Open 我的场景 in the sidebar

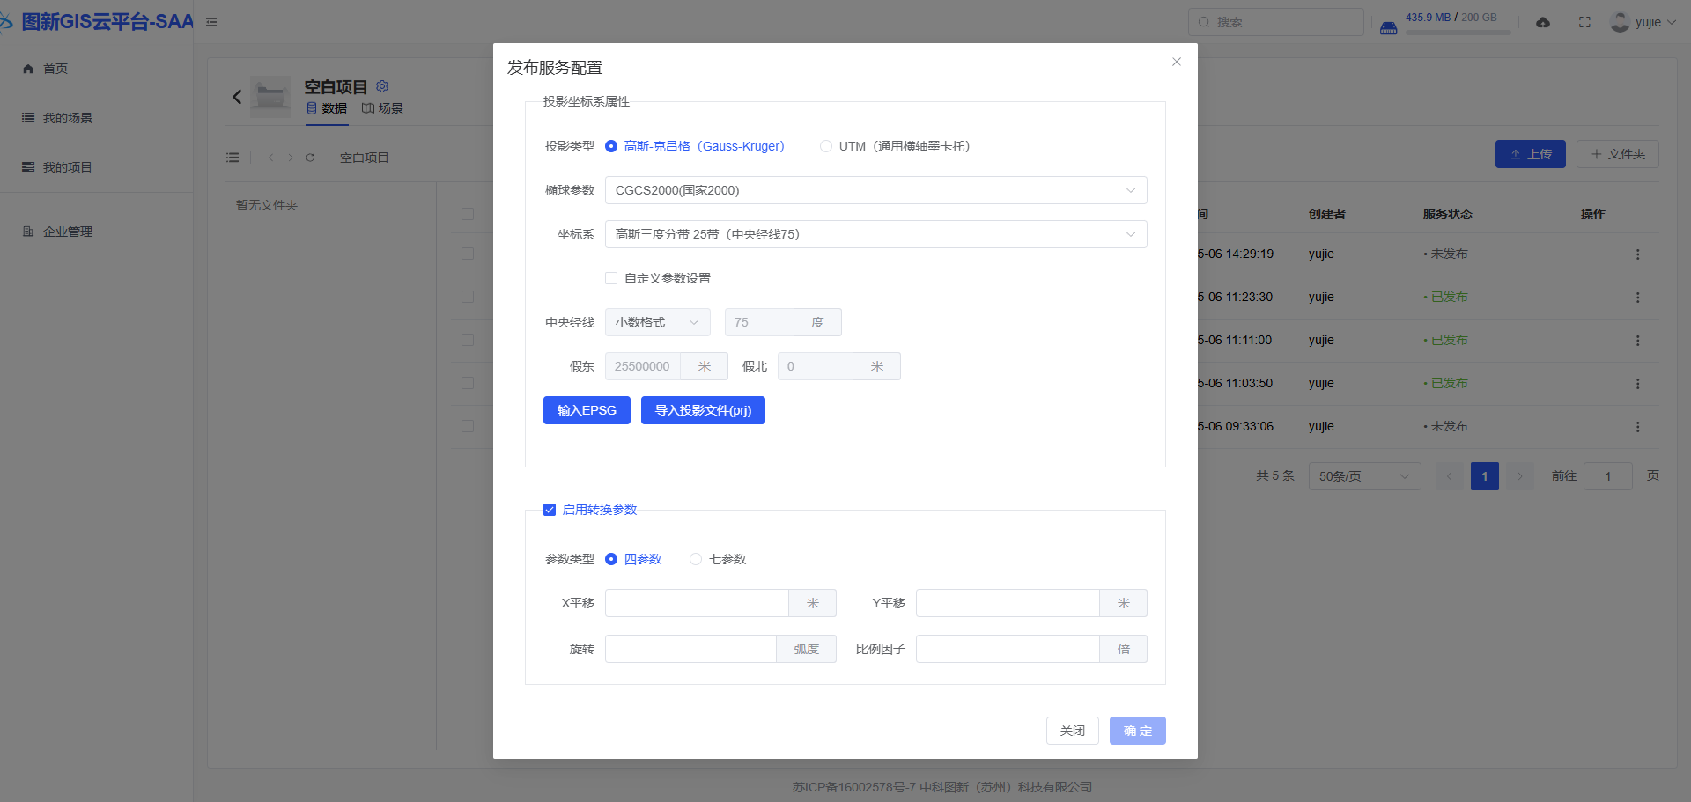tap(67, 118)
